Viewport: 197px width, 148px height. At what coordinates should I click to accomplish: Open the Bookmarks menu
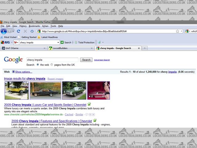[x=34, y=26]
